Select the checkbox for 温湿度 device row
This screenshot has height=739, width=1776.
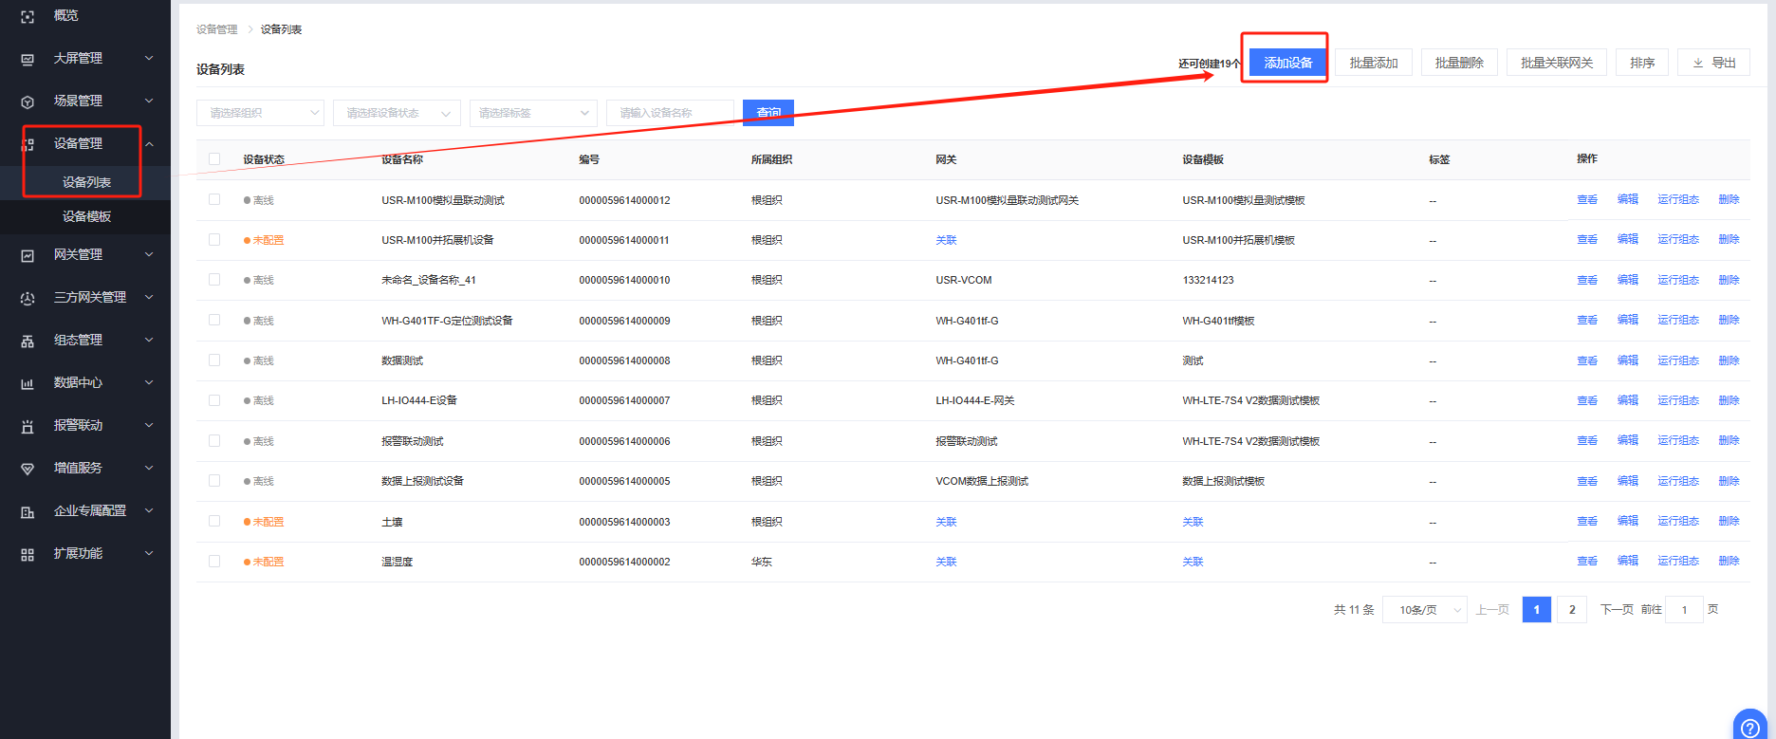point(214,562)
